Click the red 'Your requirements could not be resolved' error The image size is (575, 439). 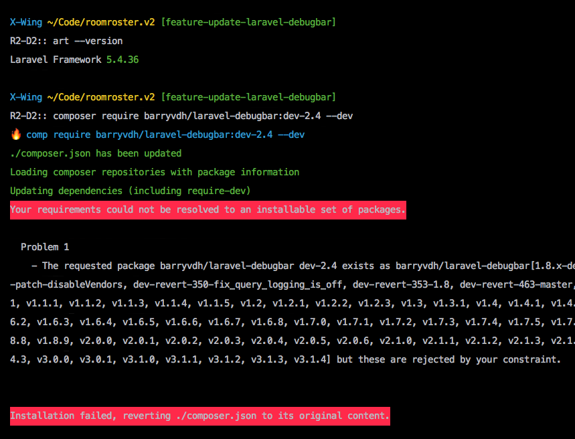(x=208, y=209)
